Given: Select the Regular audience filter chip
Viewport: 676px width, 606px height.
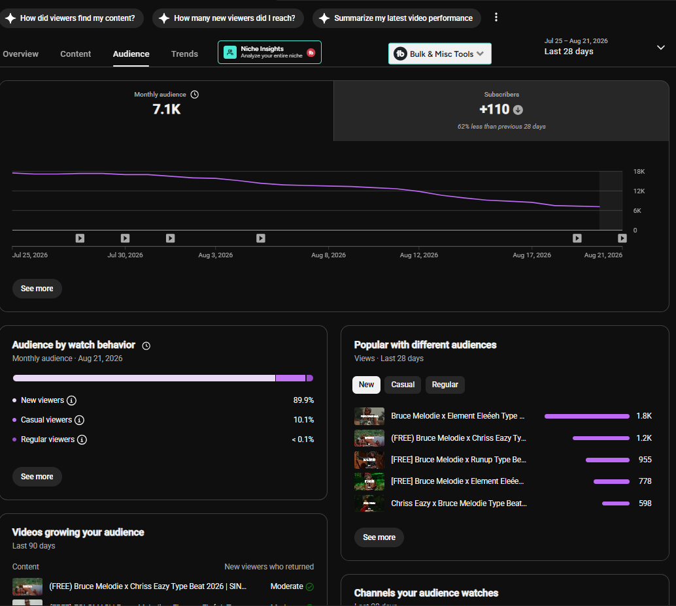Looking at the screenshot, I should [x=445, y=385].
